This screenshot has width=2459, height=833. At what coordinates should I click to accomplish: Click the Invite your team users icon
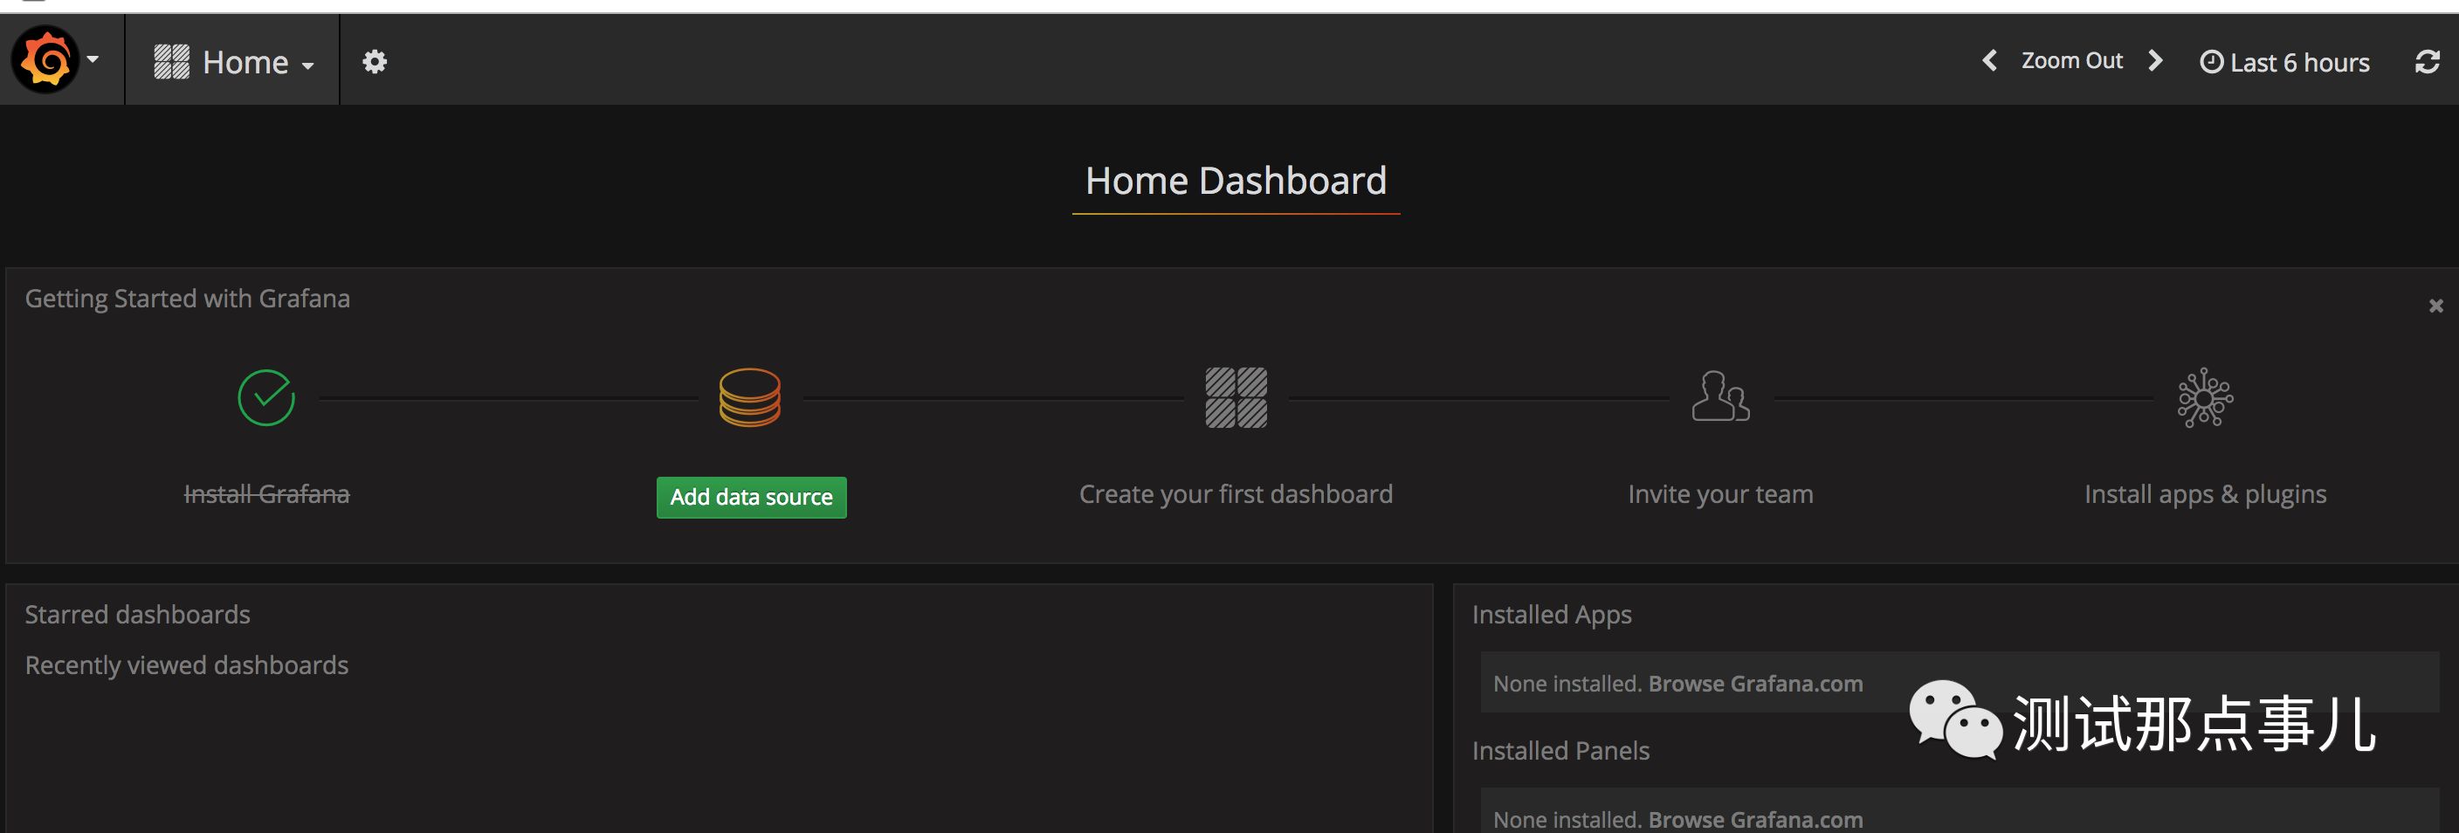point(1720,396)
